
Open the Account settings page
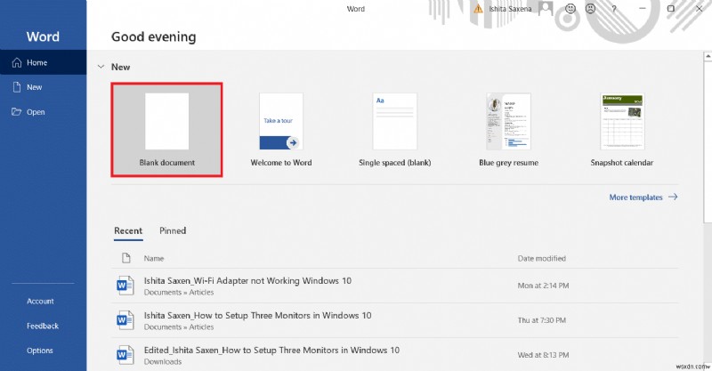coord(40,301)
